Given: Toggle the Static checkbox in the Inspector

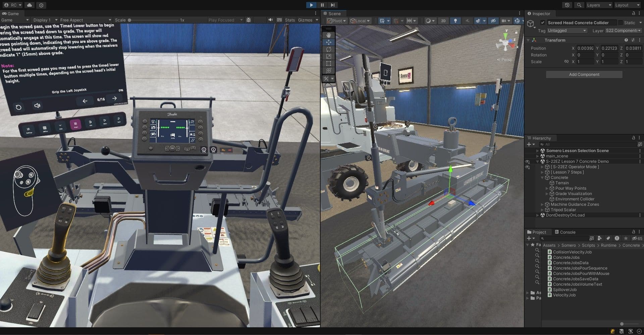Looking at the screenshot, I should pyautogui.click(x=621, y=22).
